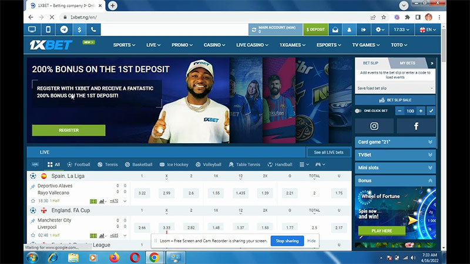The image size is (470, 264).
Task: Click the 1xBet logo
Action: [51, 45]
